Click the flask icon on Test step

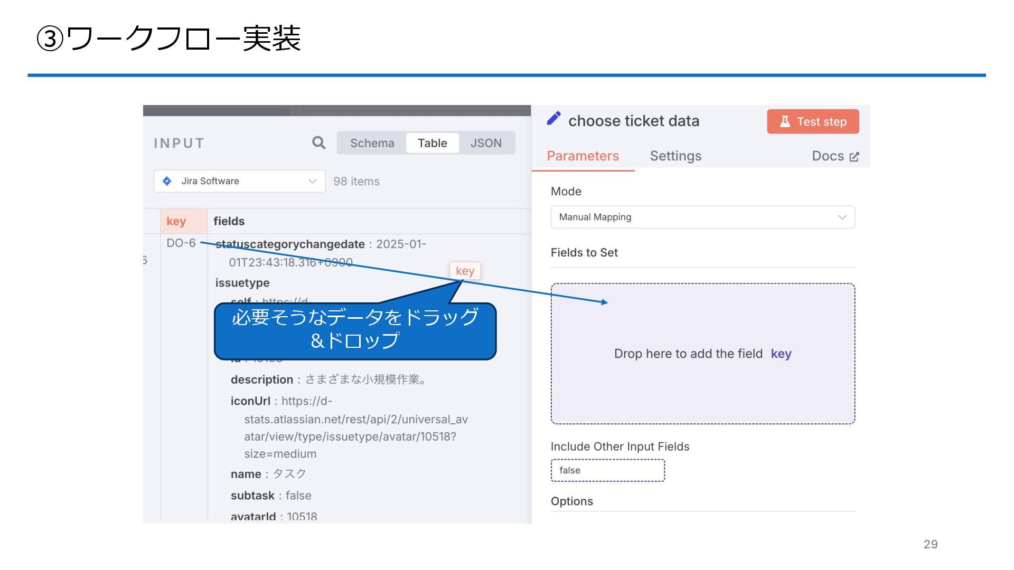785,121
